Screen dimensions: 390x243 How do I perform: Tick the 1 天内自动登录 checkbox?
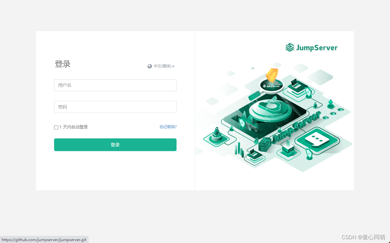tap(56, 127)
